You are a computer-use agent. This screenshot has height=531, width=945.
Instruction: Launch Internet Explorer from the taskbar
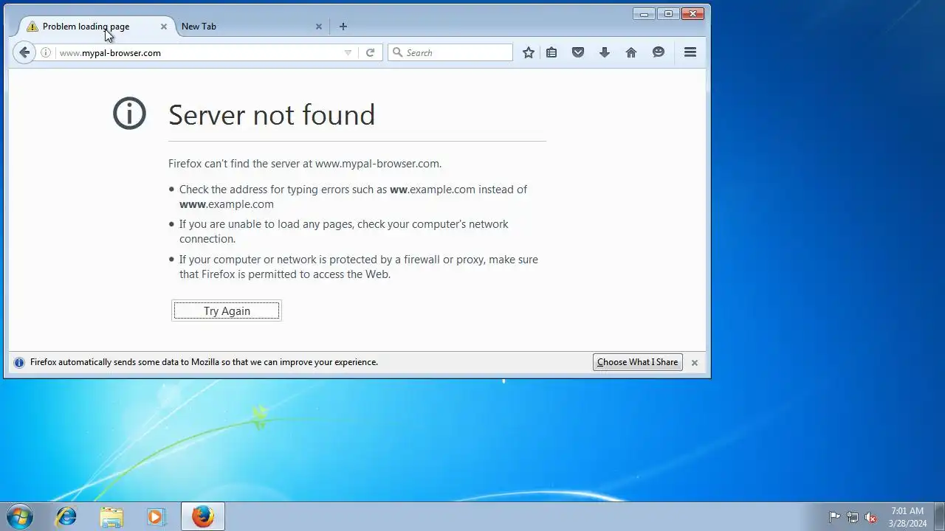[x=66, y=516]
